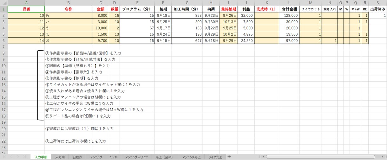Click the horizontal scrollbar's left arrow
Image resolution: width=387 pixels, height=160 pixels.
(x=264, y=157)
